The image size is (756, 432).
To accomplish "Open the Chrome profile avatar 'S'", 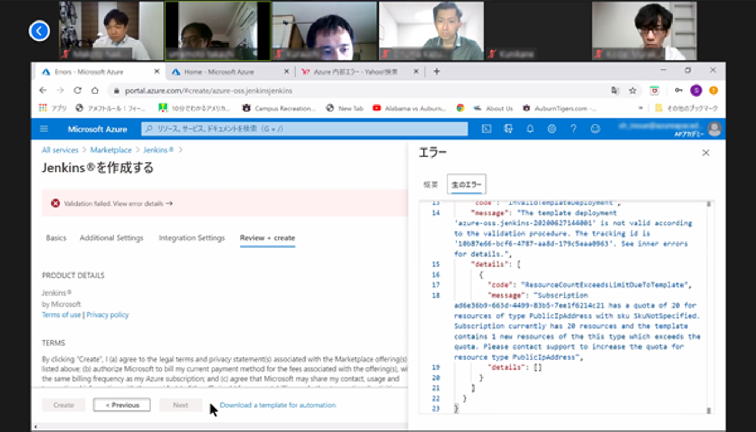I will 696,91.
